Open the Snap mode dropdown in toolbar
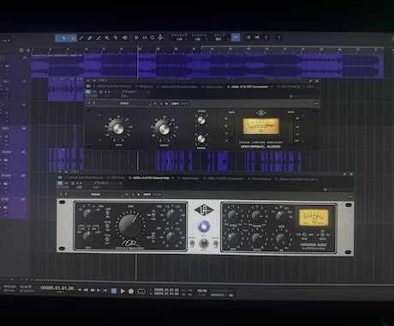This screenshot has height=326, width=394. tap(219, 38)
